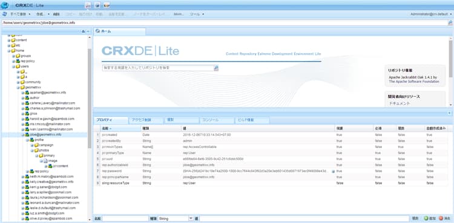The image size is (454, 223).
Task: Click the jcr:uuid property row
Action: pyautogui.click(x=271, y=159)
